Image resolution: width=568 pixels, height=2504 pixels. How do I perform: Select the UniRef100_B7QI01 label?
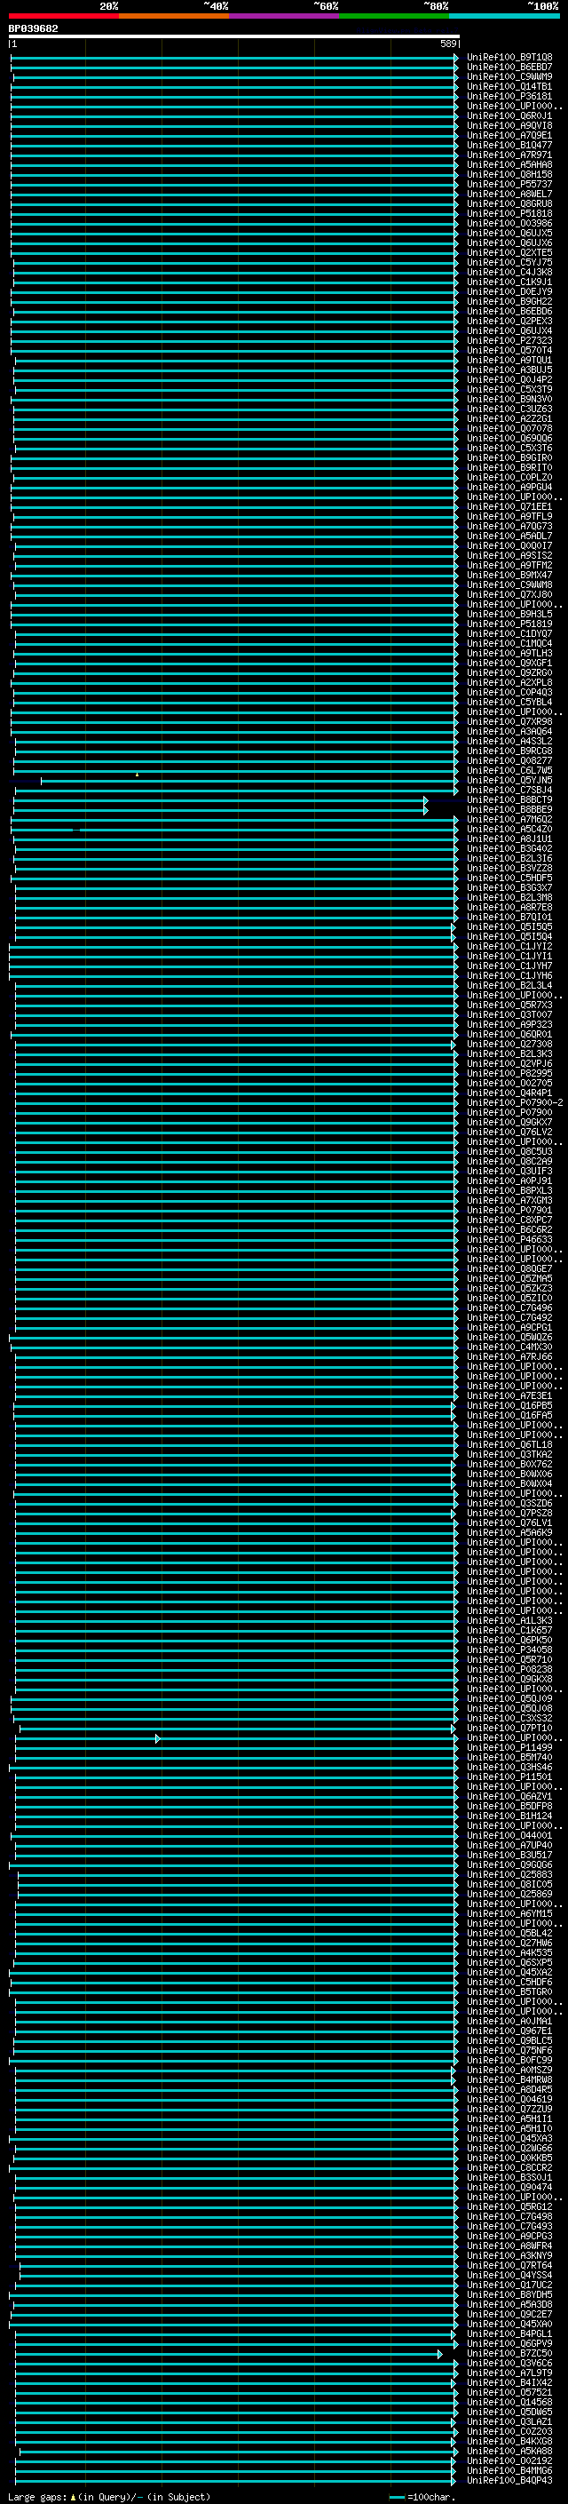coord(509,917)
